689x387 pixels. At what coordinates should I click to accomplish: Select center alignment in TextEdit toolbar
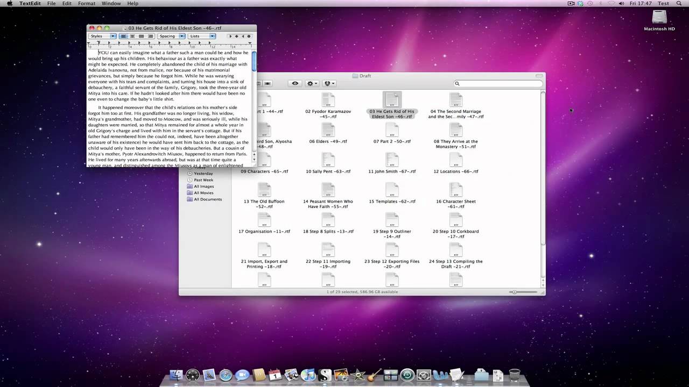(132, 36)
